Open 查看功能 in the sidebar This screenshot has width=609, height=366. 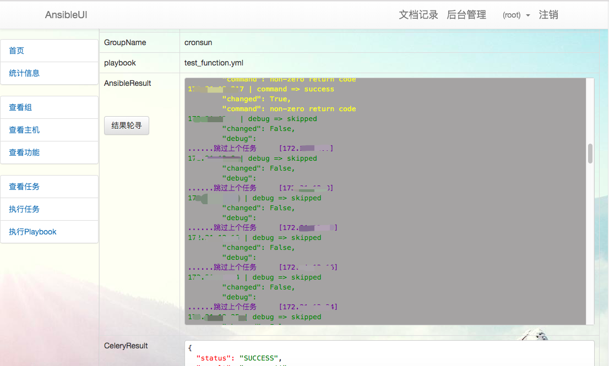50,152
